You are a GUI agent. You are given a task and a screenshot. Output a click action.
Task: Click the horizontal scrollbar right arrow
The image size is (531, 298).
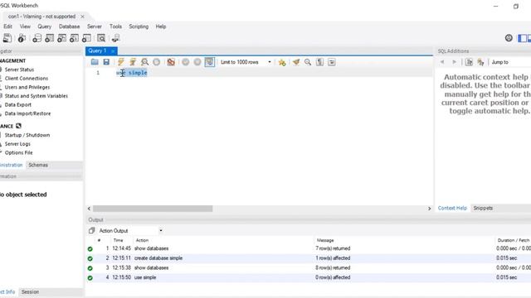430,209
